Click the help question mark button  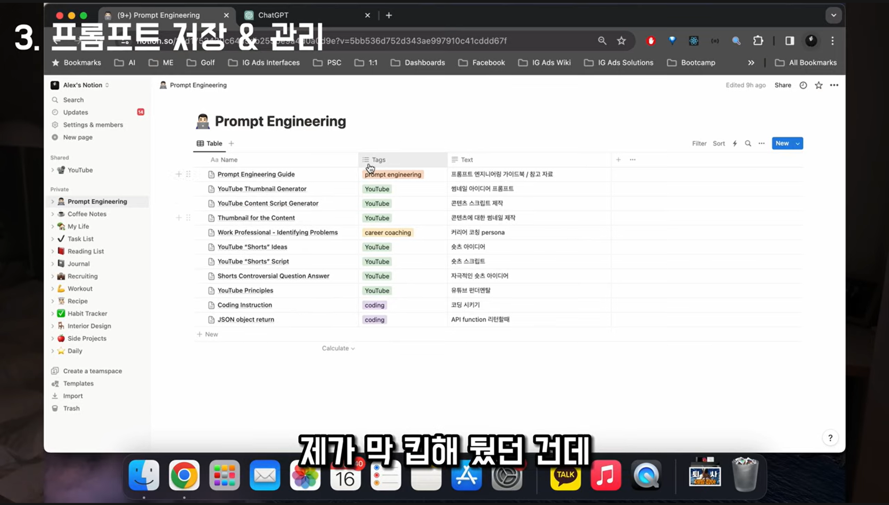click(x=830, y=438)
